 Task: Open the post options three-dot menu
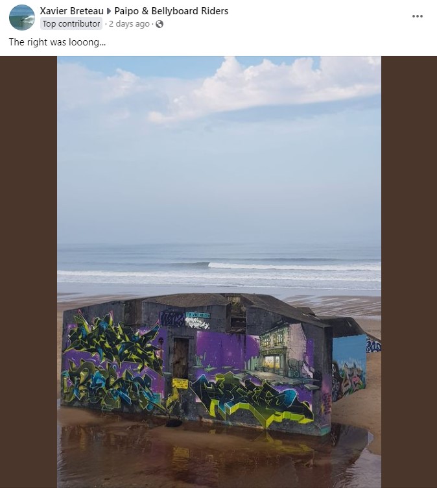click(417, 16)
